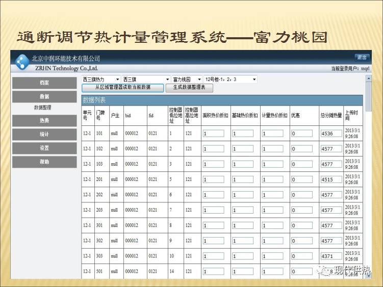383x287 pixels.
Task: Open the 统计 sidebar menu
Action: [x=44, y=135]
